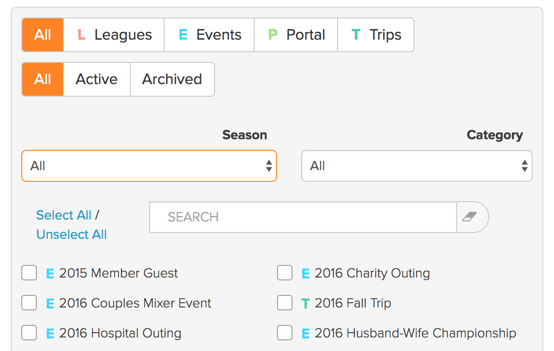Image resolution: width=554 pixels, height=351 pixels.
Task: Click the E icon beside Couples Mixer Event
Action: pyautogui.click(x=50, y=303)
